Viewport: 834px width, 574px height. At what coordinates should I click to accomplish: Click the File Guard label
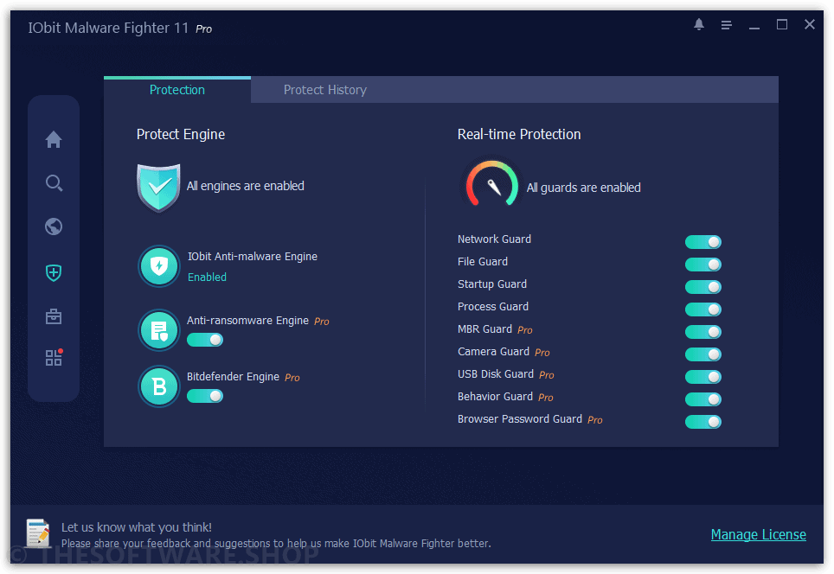pos(483,261)
